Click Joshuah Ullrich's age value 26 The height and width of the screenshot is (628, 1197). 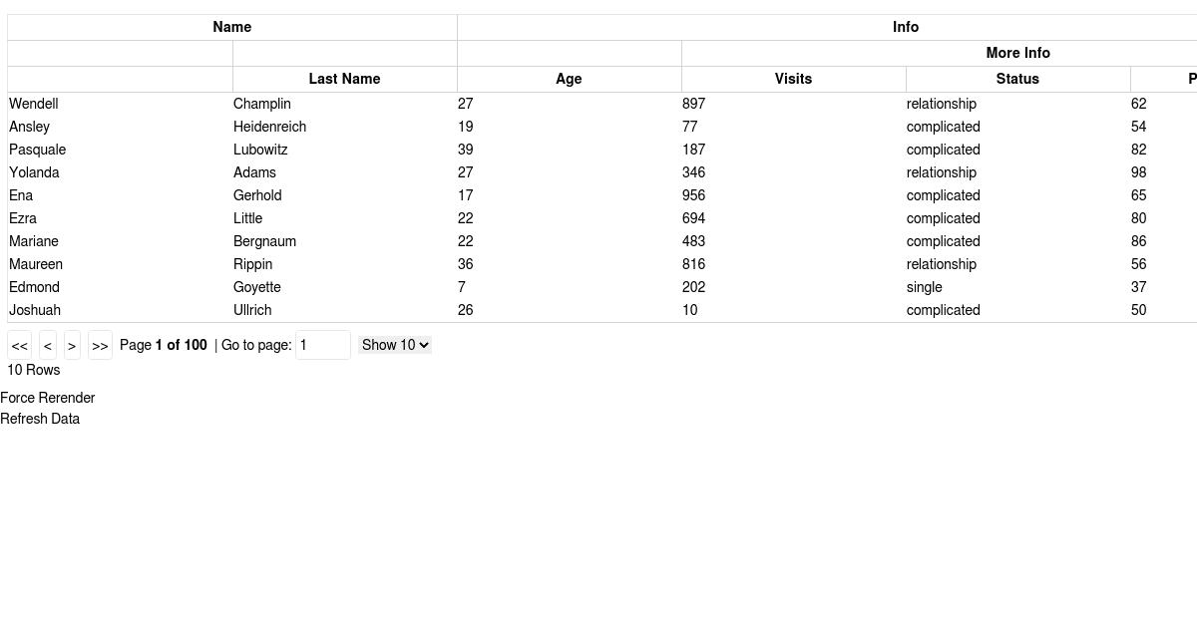[x=465, y=310]
